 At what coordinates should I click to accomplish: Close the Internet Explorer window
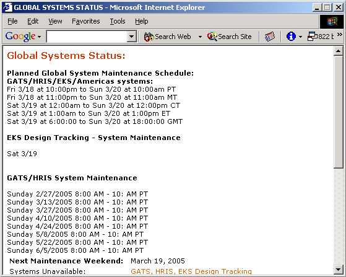[339, 7]
